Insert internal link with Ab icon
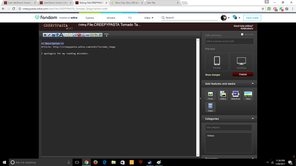The width and height of the screenshot is (296, 166). (x=53, y=35)
